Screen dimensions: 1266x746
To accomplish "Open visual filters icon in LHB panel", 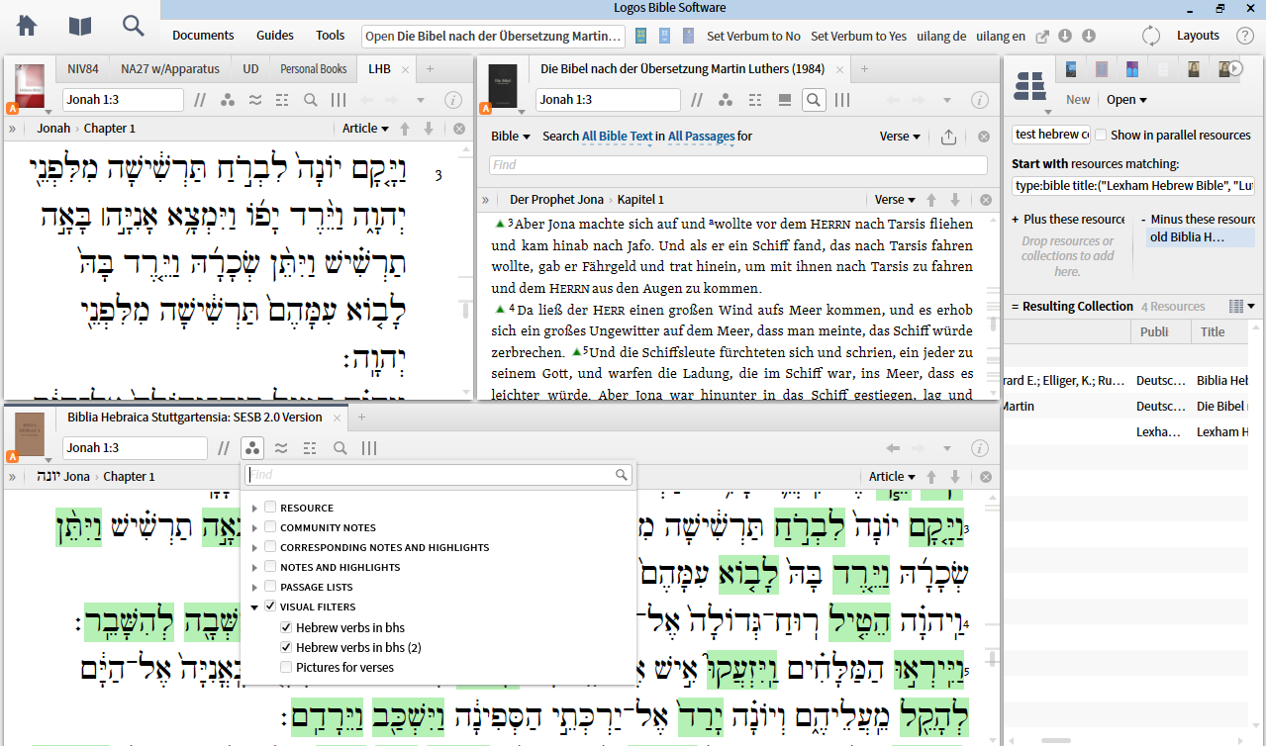I will pos(228,100).
